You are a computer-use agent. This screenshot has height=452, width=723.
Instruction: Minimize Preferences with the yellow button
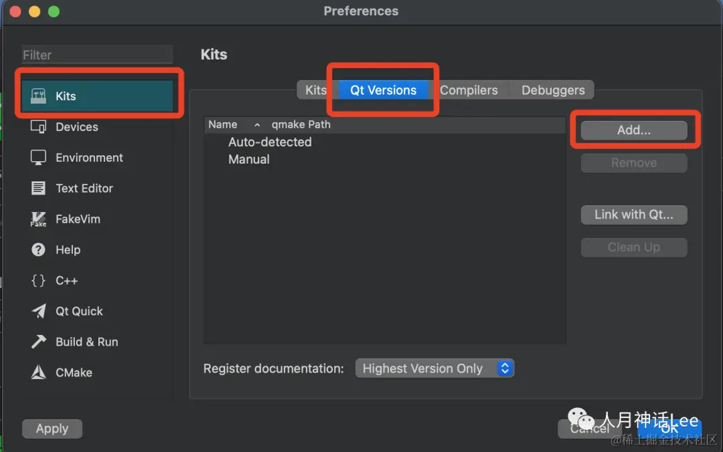click(35, 11)
